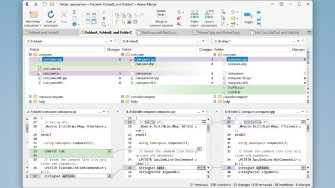Open the settings gear icon in toolbar

(x=74, y=24)
